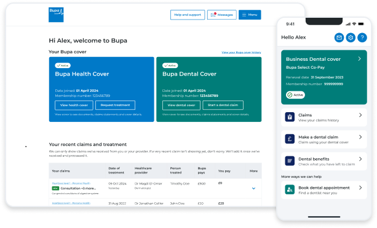Click the Dental benefits card icon
377x228 pixels.
click(290, 161)
